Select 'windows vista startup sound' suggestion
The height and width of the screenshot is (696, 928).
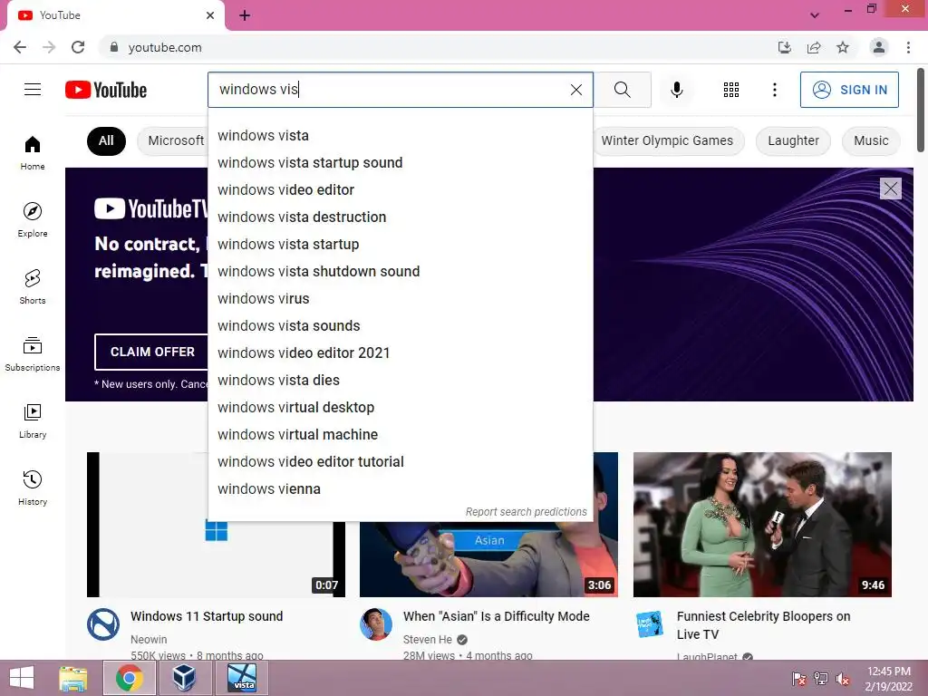tap(400, 163)
